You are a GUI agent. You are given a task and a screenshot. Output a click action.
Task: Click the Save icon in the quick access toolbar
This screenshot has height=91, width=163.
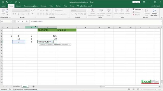pyautogui.click(x=3, y=2)
